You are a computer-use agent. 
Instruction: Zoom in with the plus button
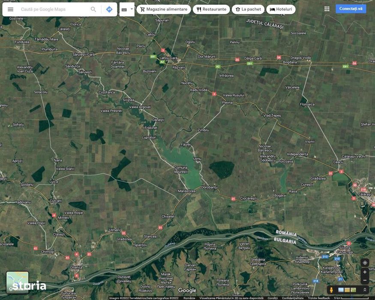pos(365,272)
